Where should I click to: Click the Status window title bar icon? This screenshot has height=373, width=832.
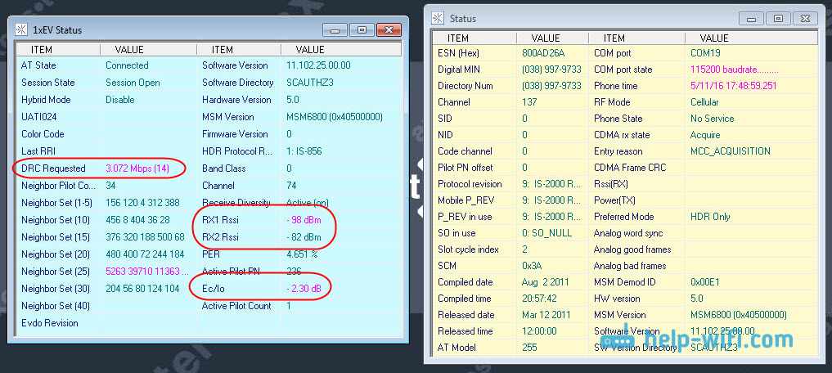point(438,18)
